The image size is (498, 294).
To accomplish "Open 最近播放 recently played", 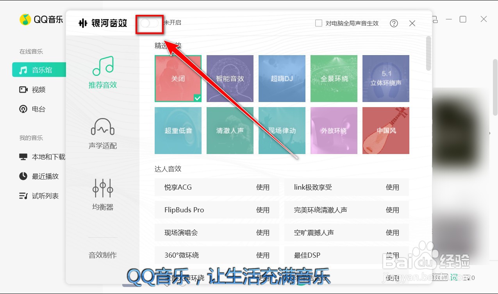I will click(x=43, y=176).
